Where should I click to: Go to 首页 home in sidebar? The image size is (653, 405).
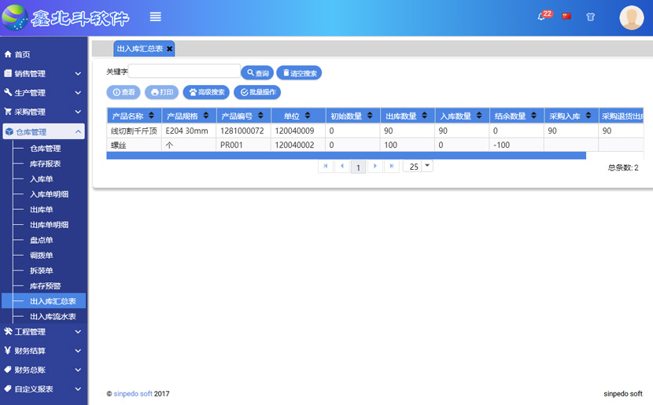(22, 54)
